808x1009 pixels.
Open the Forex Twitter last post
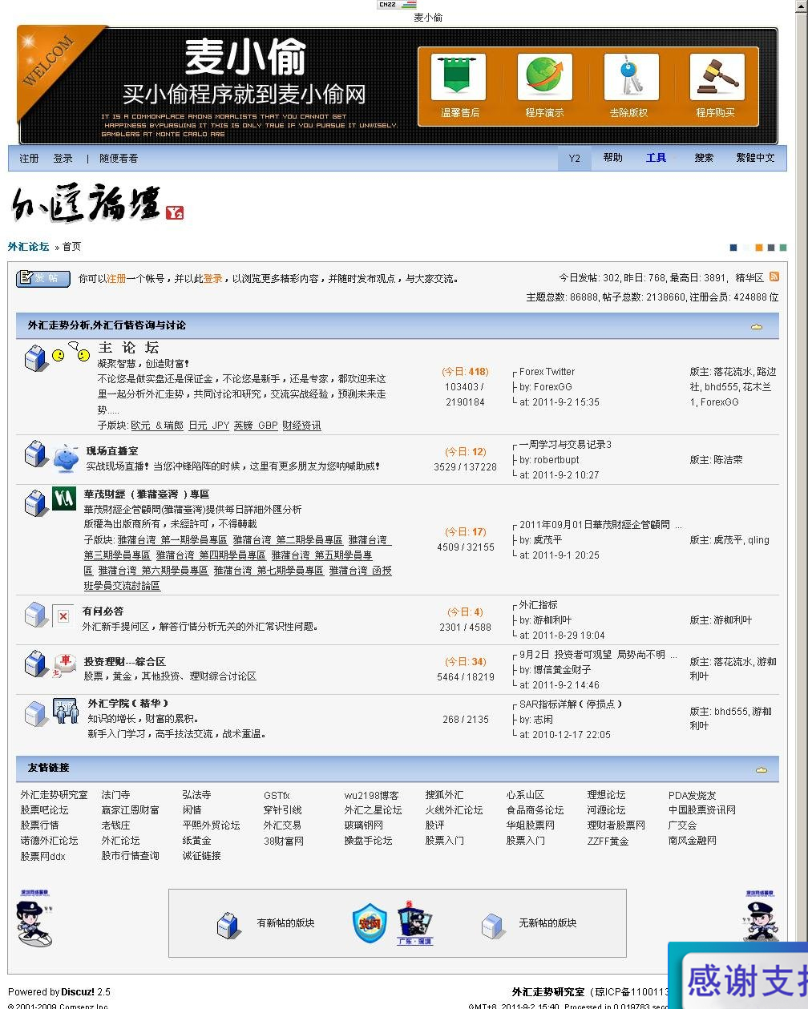click(547, 372)
